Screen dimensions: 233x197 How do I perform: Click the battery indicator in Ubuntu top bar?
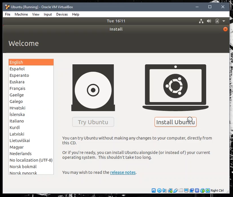(x=217, y=21)
